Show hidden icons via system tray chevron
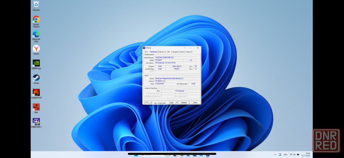344x158 pixels. tap(275, 155)
